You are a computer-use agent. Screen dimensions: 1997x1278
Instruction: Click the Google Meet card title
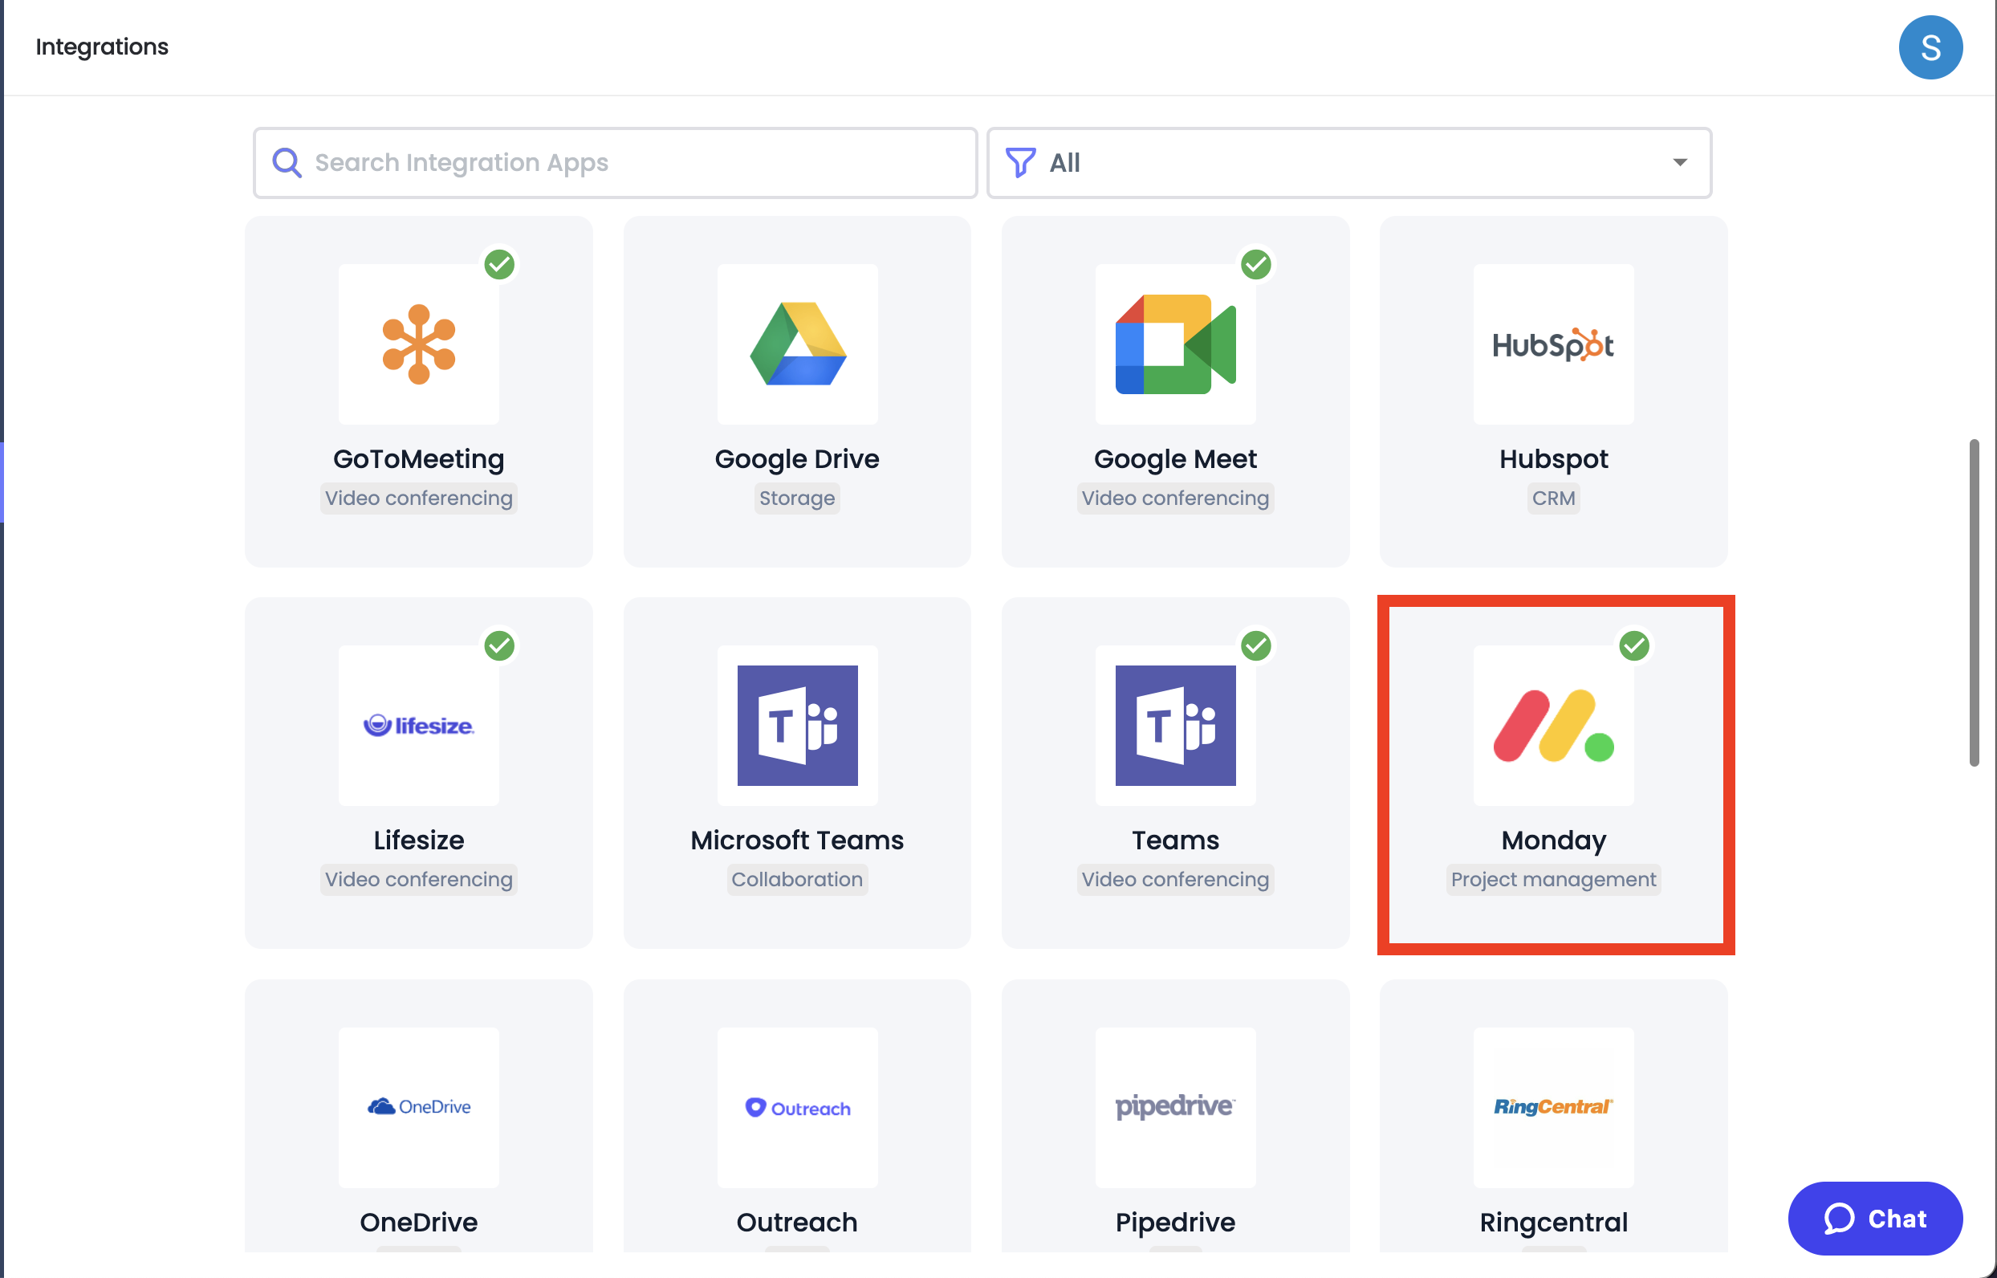click(x=1176, y=459)
